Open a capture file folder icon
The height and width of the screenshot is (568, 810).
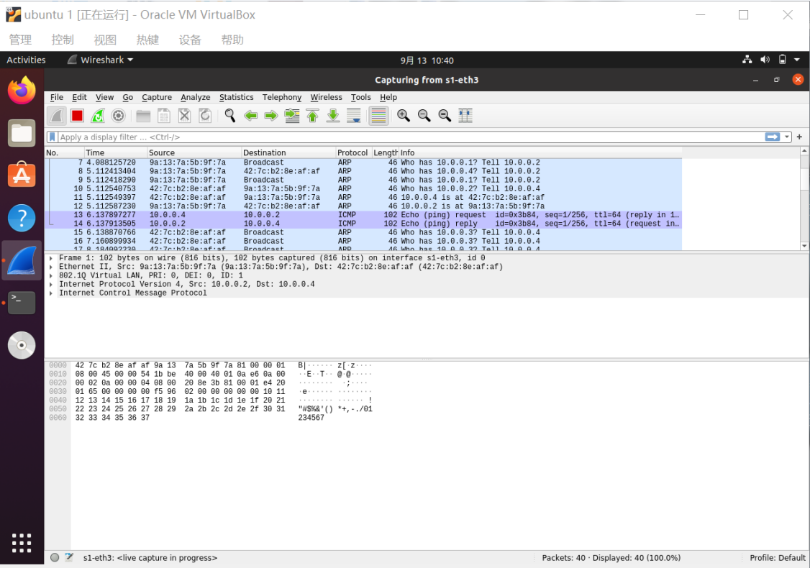pos(143,116)
